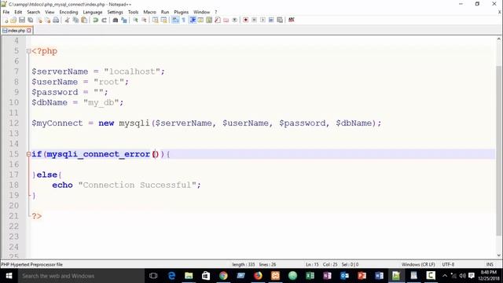Click the Zoom In toolbar icon

click(x=135, y=20)
